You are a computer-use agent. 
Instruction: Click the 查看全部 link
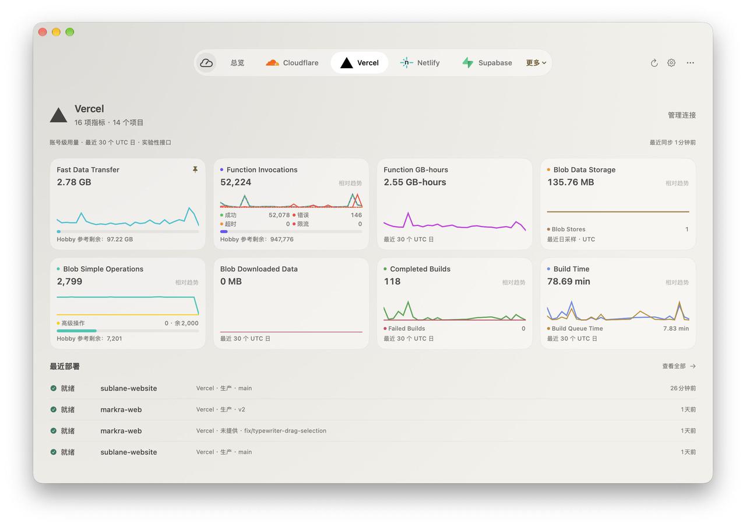[x=674, y=366]
